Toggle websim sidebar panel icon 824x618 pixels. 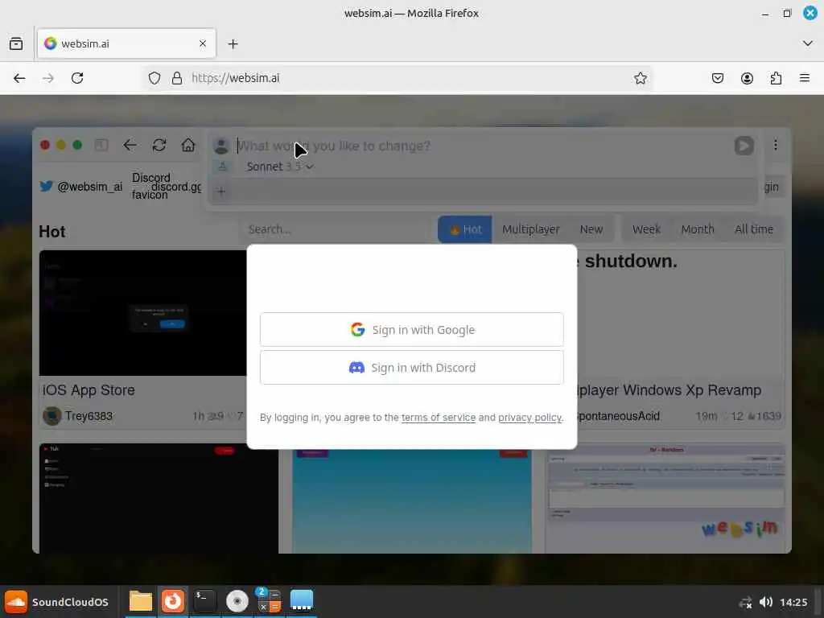(x=101, y=145)
